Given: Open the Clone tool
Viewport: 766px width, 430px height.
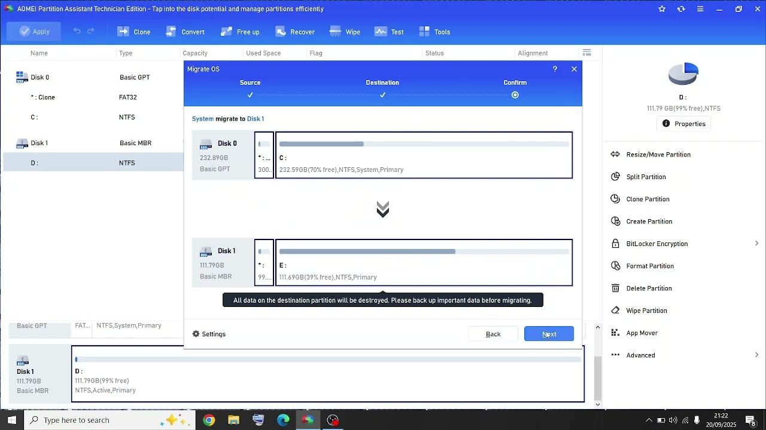Looking at the screenshot, I should [134, 32].
